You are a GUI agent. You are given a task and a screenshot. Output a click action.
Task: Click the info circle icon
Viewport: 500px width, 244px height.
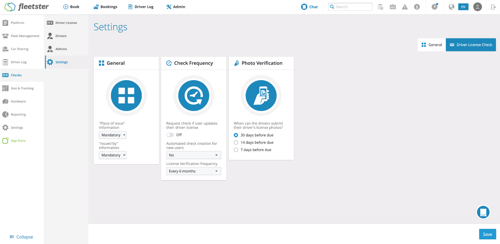pyautogui.click(x=417, y=7)
